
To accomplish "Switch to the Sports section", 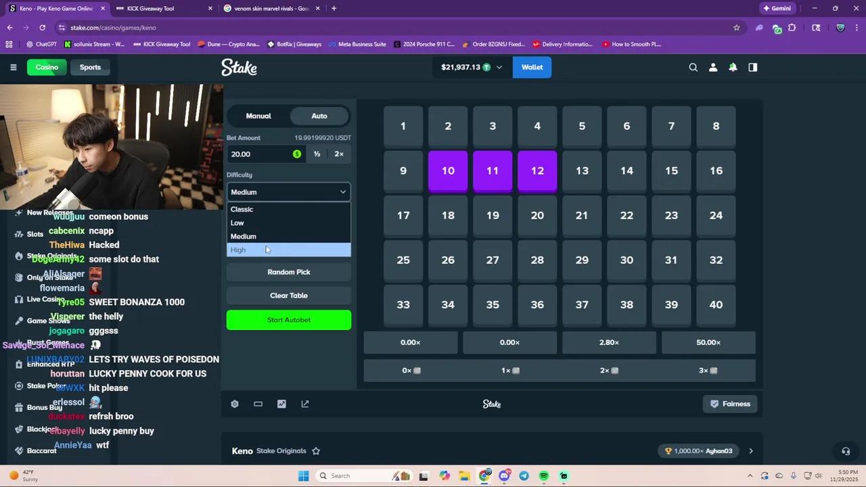I will coord(90,67).
